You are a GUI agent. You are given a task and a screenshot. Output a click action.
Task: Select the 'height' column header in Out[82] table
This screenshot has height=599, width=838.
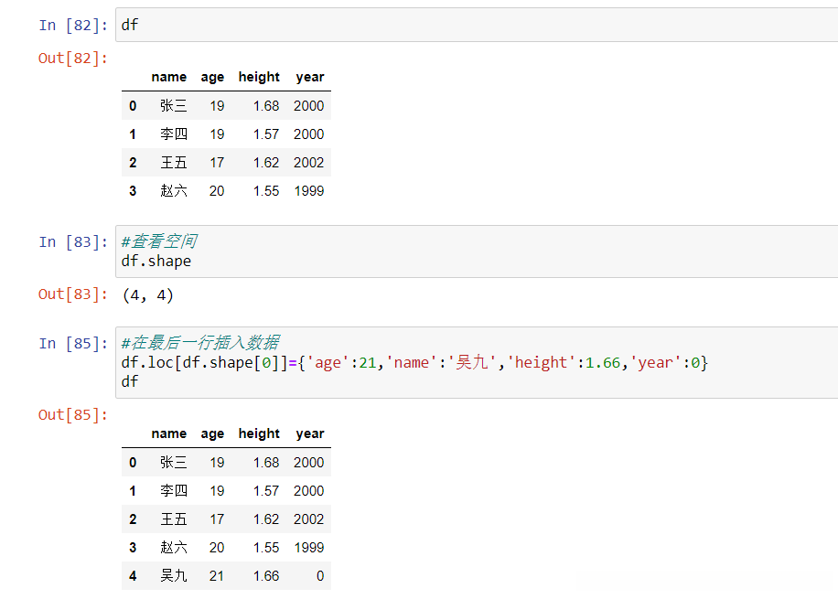259,78
